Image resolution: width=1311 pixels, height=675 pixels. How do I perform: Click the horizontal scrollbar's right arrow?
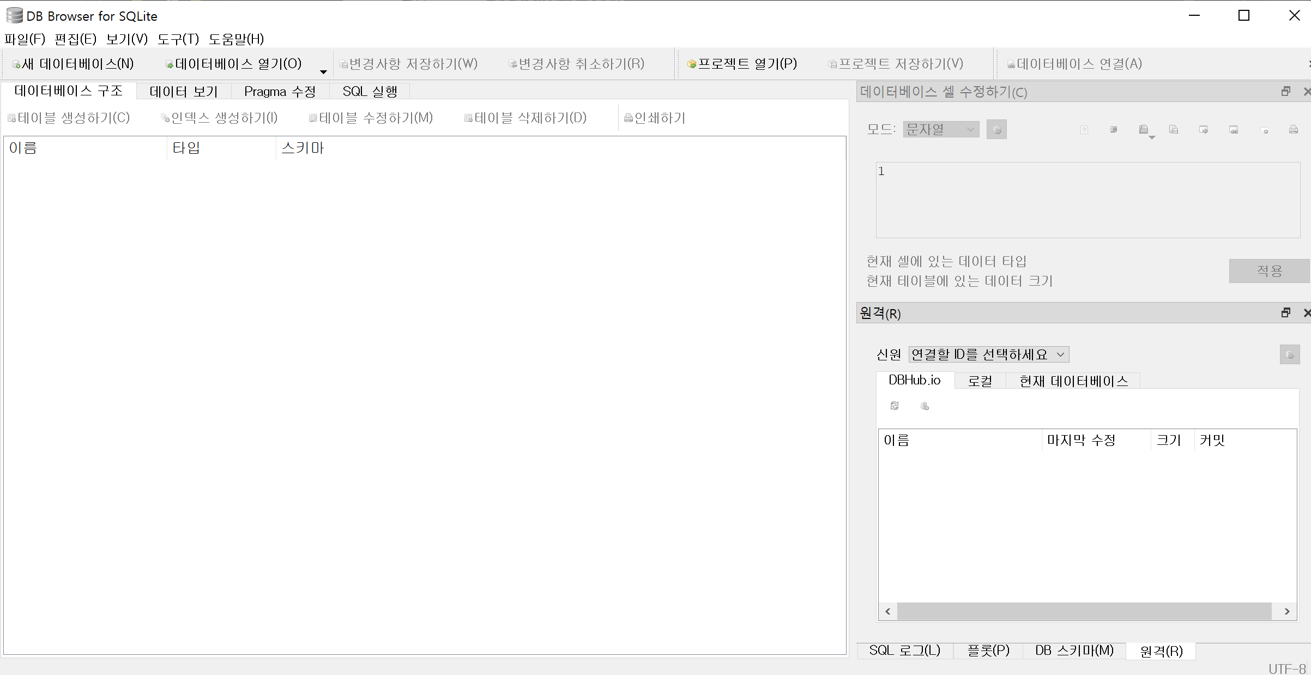1287,611
